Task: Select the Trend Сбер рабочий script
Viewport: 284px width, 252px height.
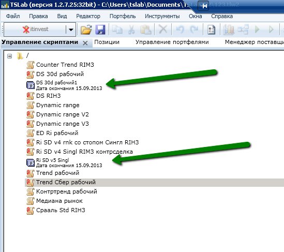Action: (66, 182)
